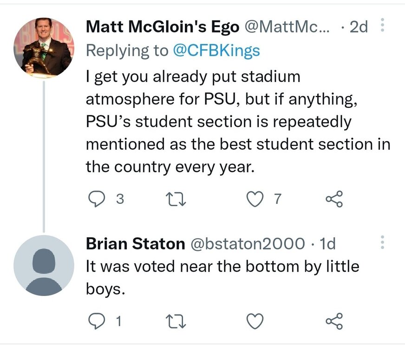Image resolution: width=405 pixels, height=349 pixels.
Task: Open the reply icon on Matt McGloin's tweet
Action: 98,198
